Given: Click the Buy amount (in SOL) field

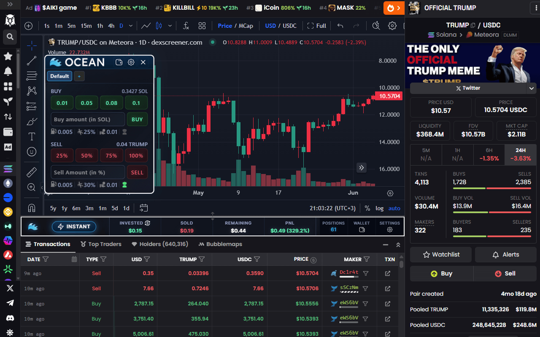Looking at the screenshot, I should click(x=88, y=119).
